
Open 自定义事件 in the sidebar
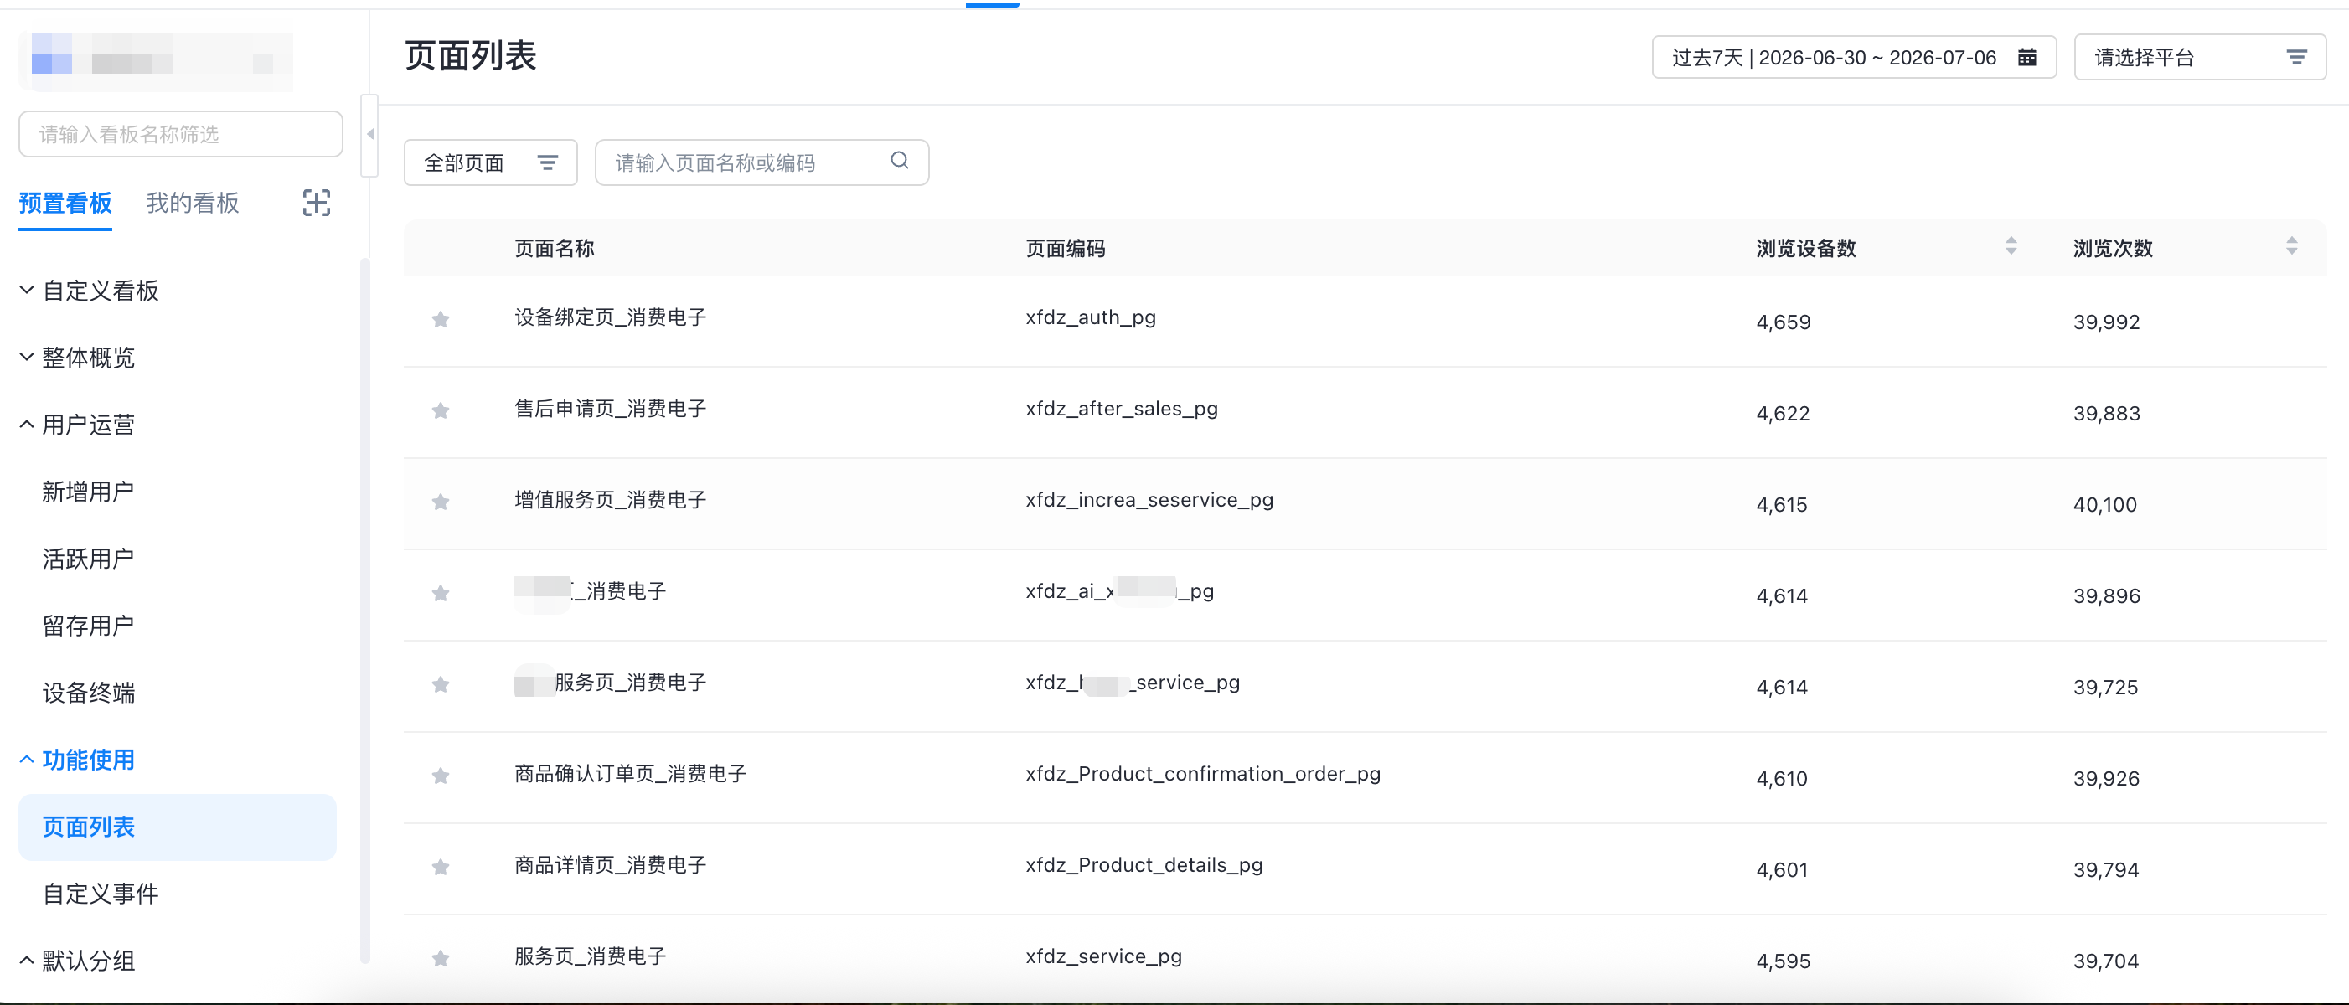pyautogui.click(x=101, y=893)
